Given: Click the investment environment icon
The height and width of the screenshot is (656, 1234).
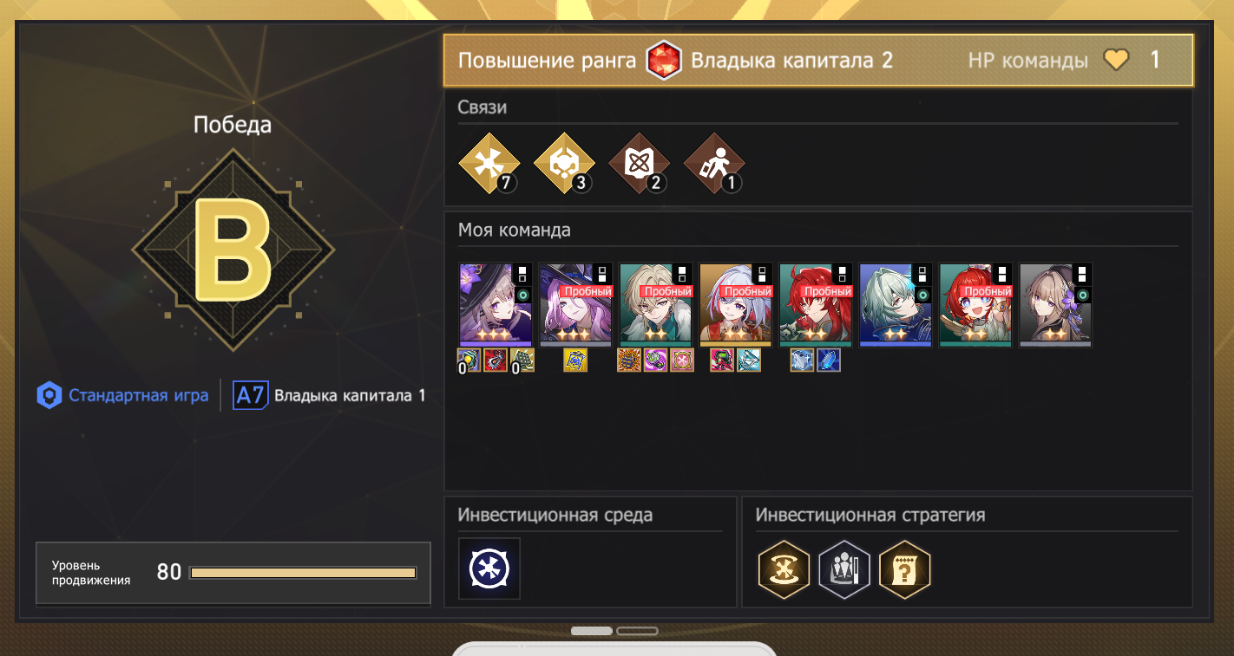Looking at the screenshot, I should tap(489, 568).
